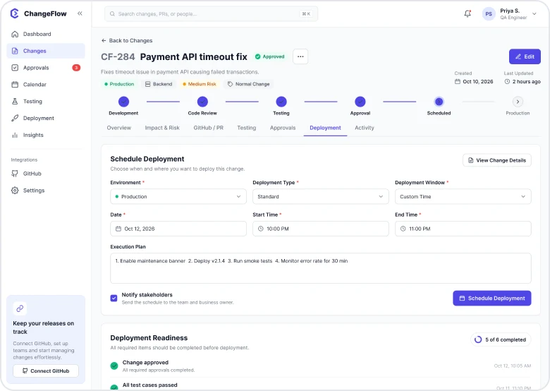
Task: Click the 5 of 6 completed progress indicator
Action: coord(501,339)
